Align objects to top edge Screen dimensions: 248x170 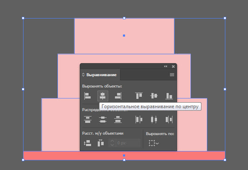139,96
